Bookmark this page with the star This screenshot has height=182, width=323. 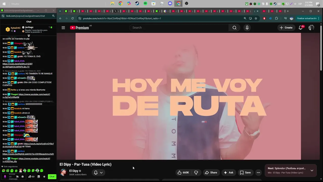(256, 18)
